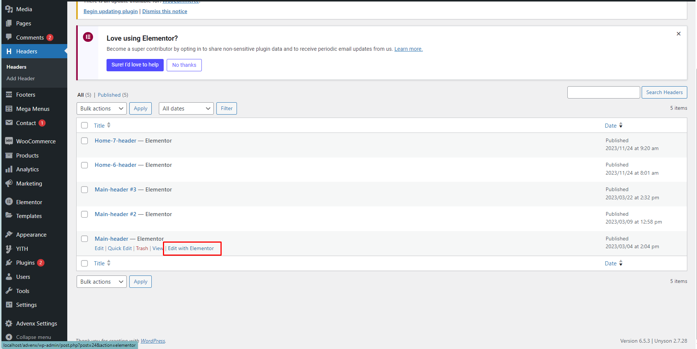Open the Headers submenu item

(x=16, y=67)
